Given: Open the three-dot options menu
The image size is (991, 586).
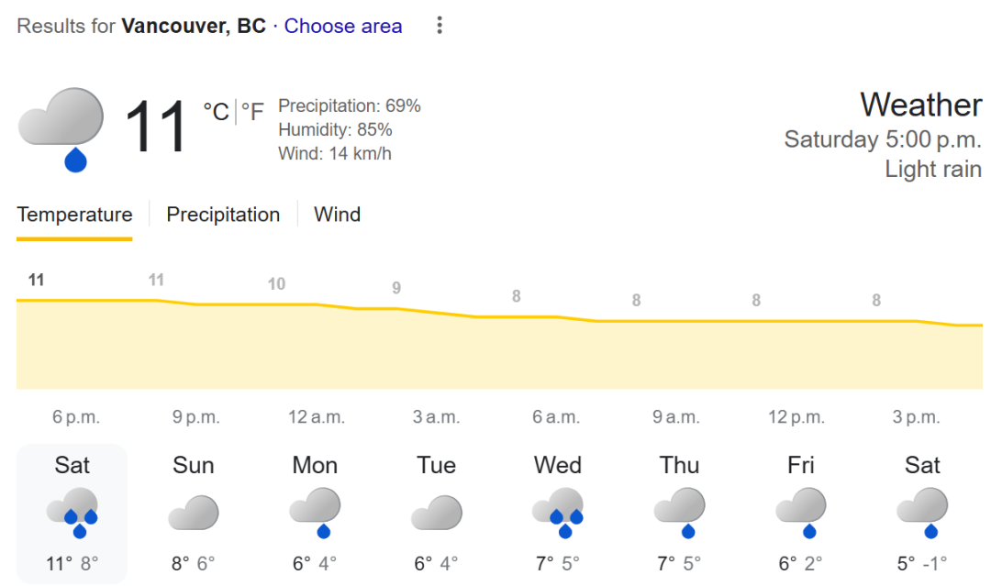Looking at the screenshot, I should coord(440,26).
